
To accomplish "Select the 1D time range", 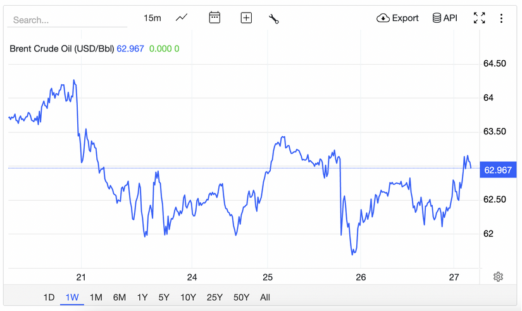I will (49, 297).
